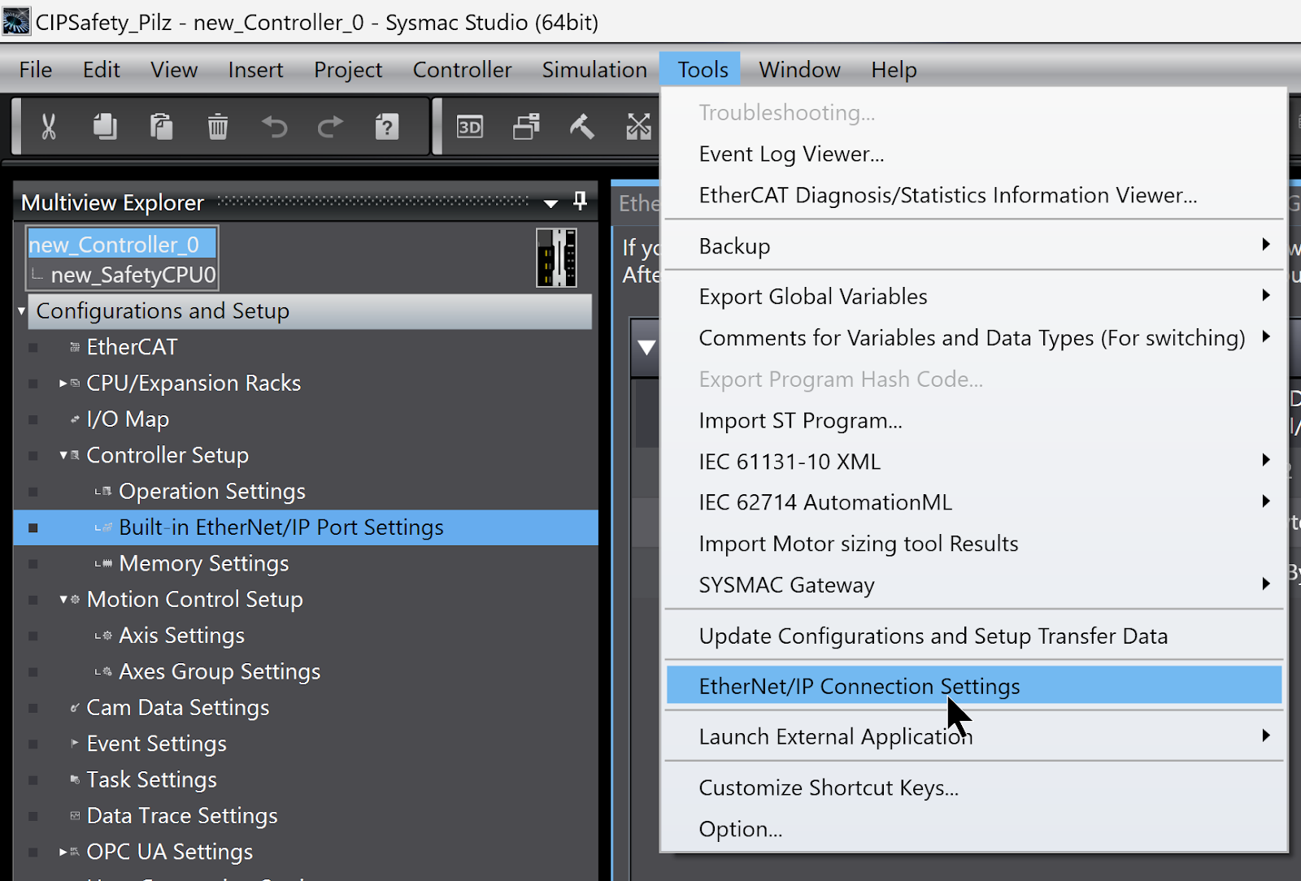Select Data Trace Settings tree item
The height and width of the screenshot is (881, 1301).
tap(182, 815)
